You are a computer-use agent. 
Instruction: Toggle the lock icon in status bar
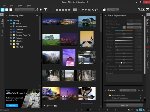(140, 110)
